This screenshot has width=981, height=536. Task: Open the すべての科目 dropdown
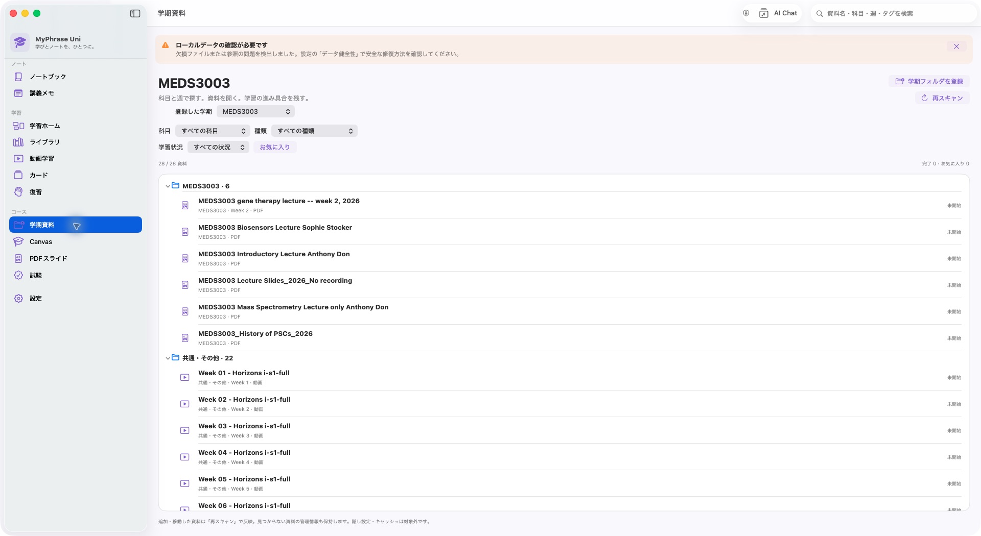[213, 131]
